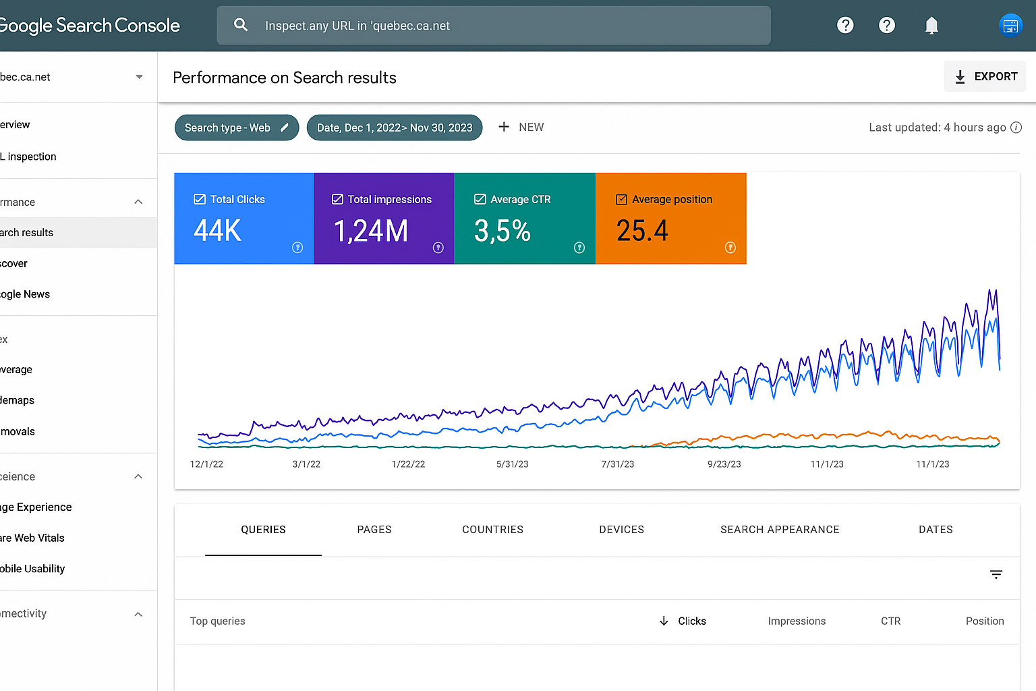1036x691 pixels.
Task: Click the notifications bell icon
Action: (x=931, y=26)
